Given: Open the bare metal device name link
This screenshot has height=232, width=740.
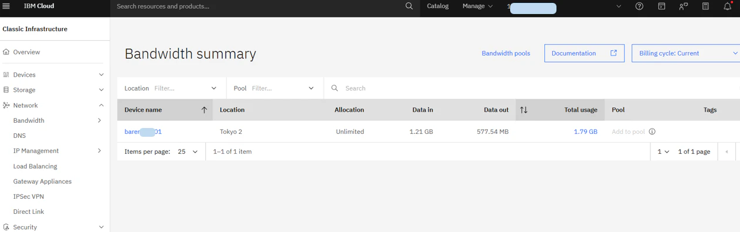Looking at the screenshot, I should 143,132.
